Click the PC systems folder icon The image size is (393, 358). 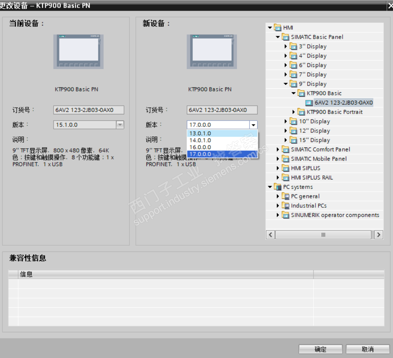[x=278, y=187]
